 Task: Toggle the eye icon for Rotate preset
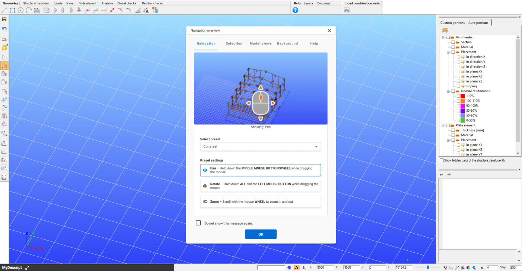205,186
